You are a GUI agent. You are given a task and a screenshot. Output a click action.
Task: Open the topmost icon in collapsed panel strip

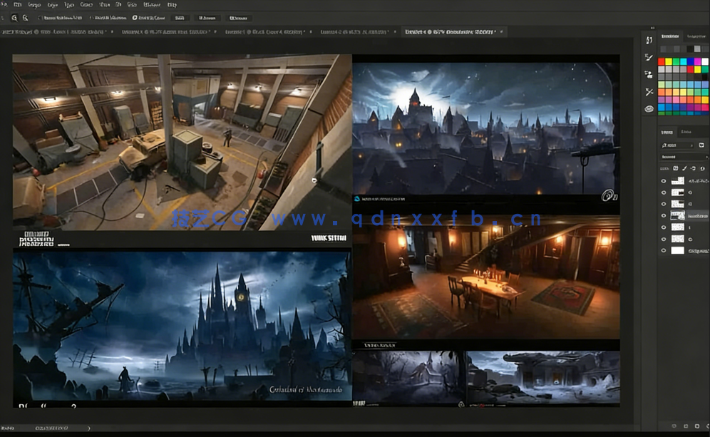pyautogui.click(x=649, y=40)
